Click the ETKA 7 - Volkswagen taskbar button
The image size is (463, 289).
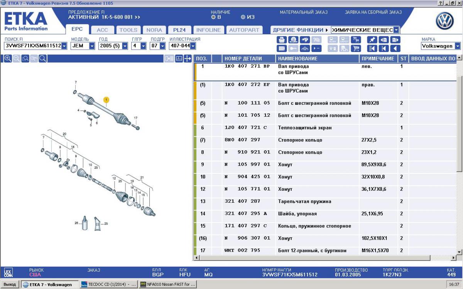(x=49, y=285)
